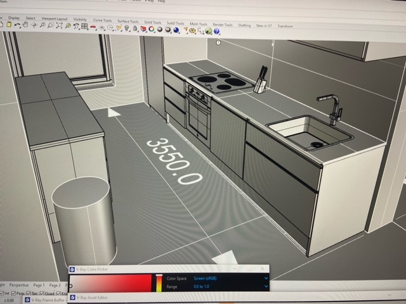This screenshot has height=304, width=406.
Task: Click the padlock Lock Objects icon
Action: (134, 28)
